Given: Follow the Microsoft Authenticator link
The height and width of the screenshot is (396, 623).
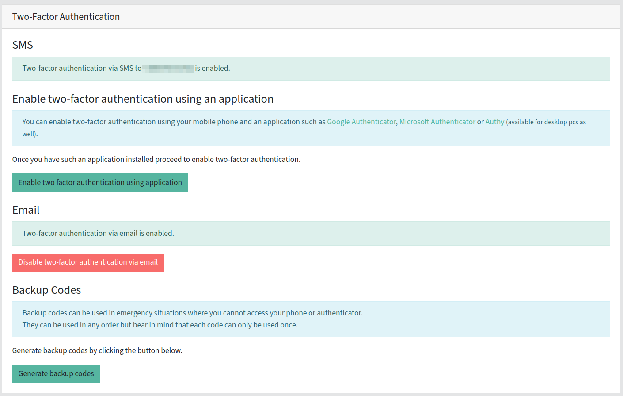Looking at the screenshot, I should point(437,122).
